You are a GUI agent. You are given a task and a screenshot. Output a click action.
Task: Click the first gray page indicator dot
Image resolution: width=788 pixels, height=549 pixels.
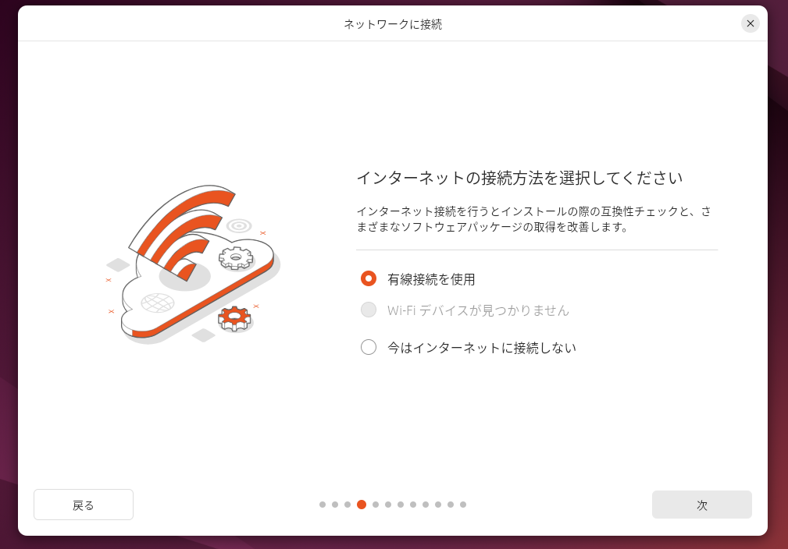click(x=323, y=505)
